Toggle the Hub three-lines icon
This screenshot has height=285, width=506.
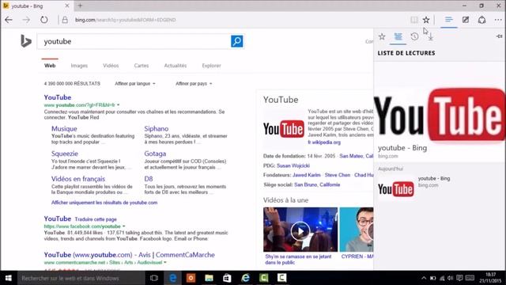448,20
